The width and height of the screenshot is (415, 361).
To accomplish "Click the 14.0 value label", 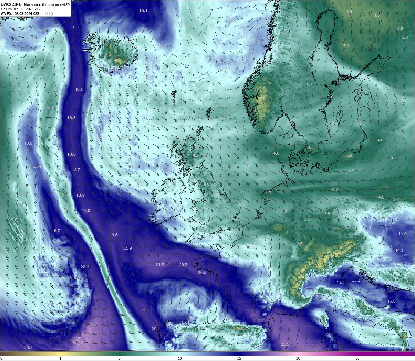I will click(x=402, y=234).
